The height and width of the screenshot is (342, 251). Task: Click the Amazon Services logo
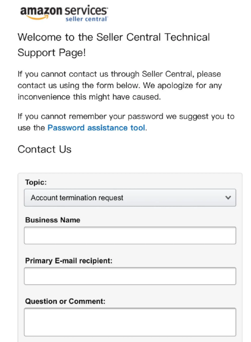(x=64, y=13)
